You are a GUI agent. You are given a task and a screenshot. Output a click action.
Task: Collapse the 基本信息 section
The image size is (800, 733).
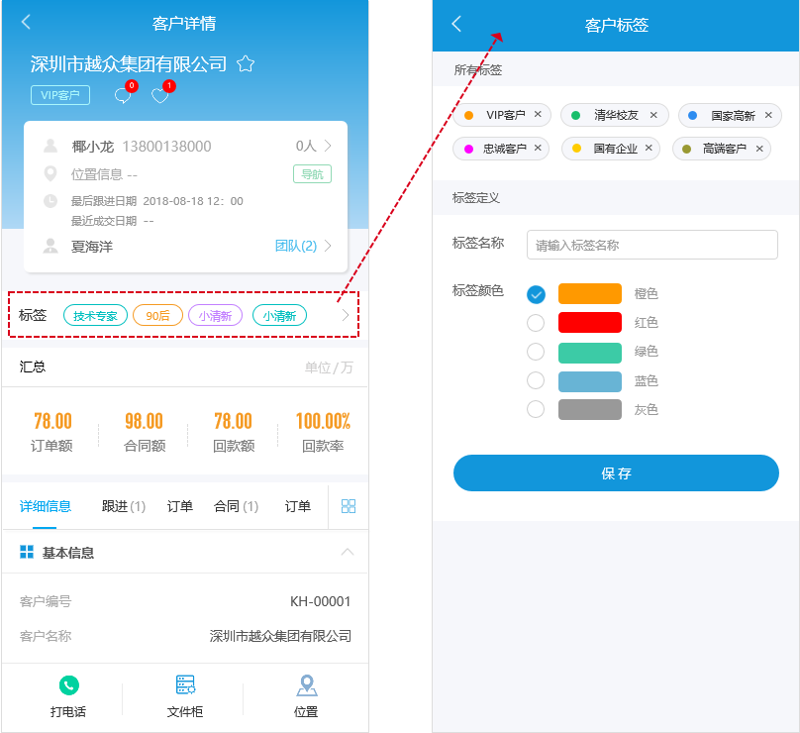point(347,552)
